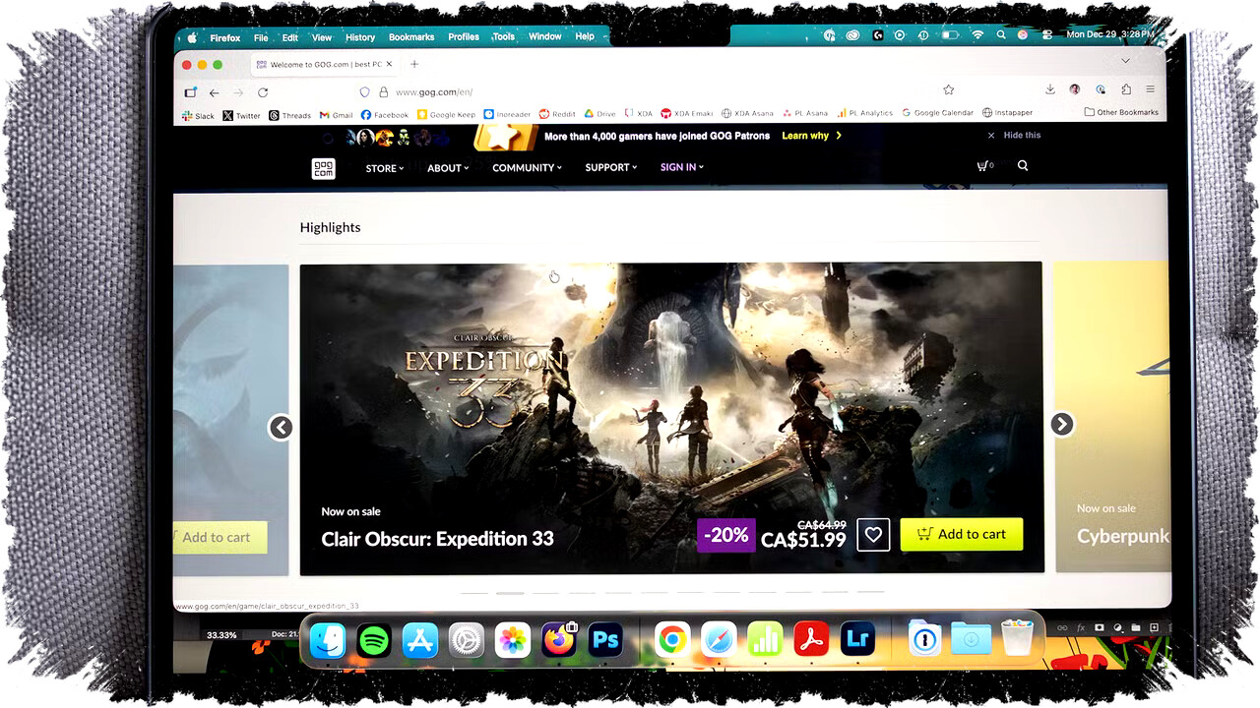Click the GOG.com logo icon
The height and width of the screenshot is (708, 1260).
point(324,168)
